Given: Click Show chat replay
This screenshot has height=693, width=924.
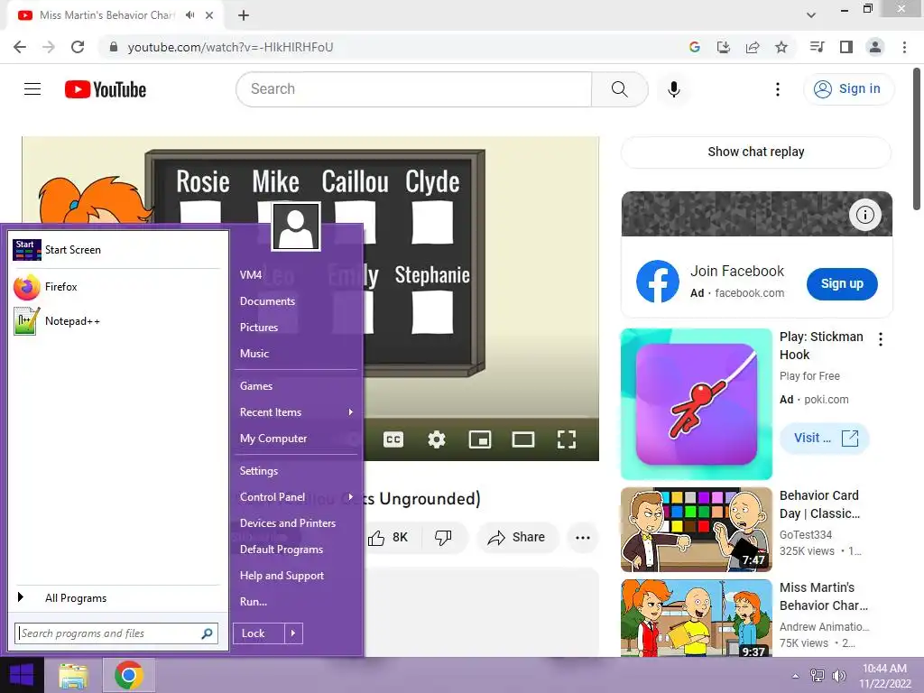Looking at the screenshot, I should coord(756,152).
